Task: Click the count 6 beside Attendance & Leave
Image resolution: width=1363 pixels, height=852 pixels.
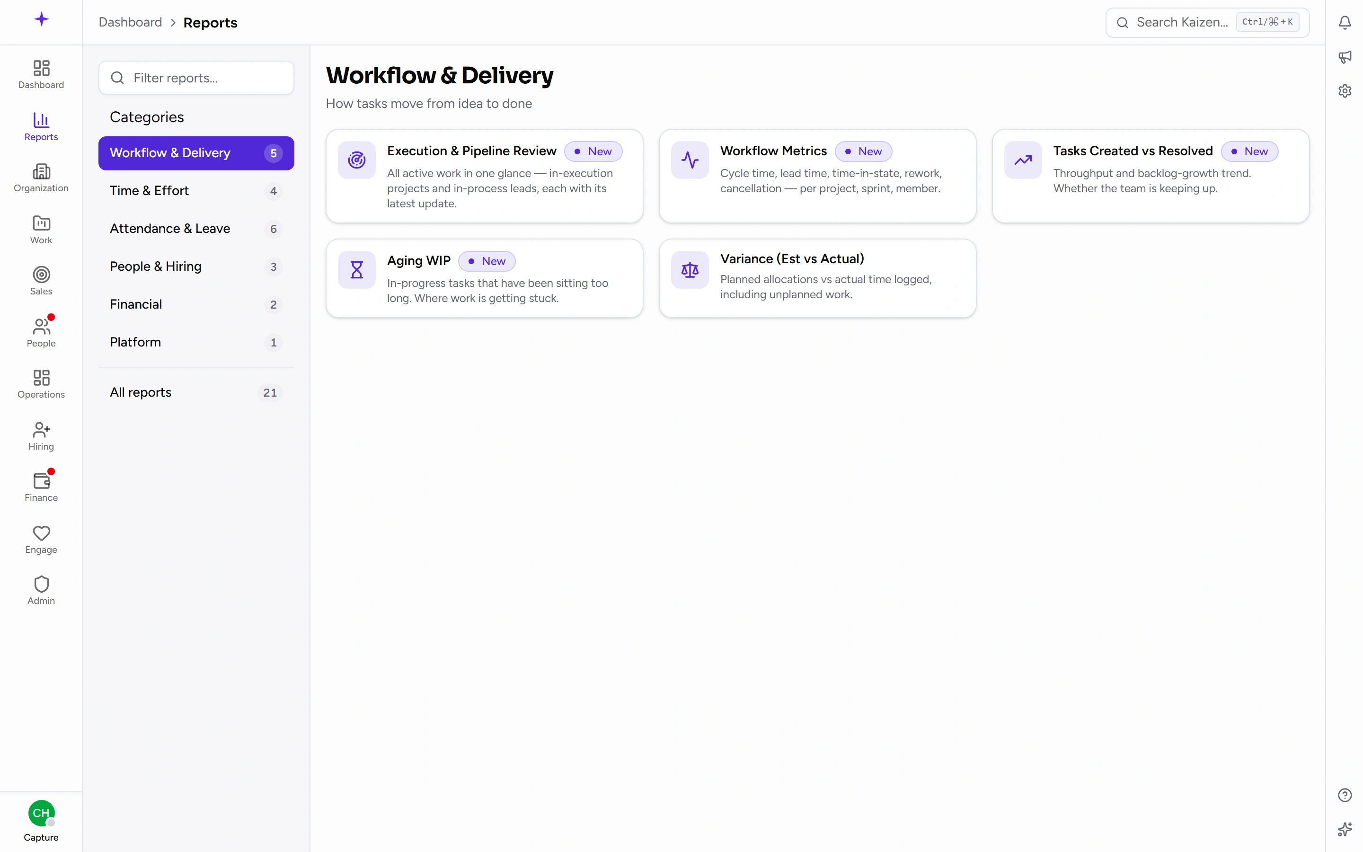Action: coord(273,229)
